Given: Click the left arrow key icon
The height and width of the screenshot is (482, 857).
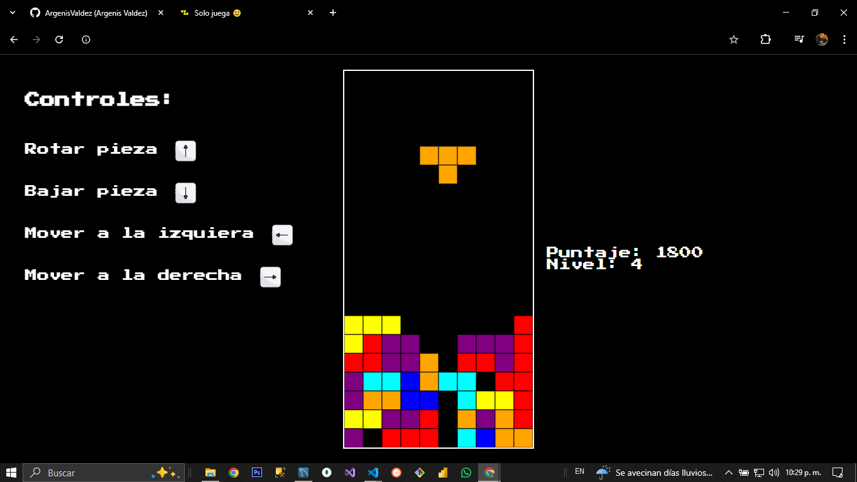Looking at the screenshot, I should [282, 235].
